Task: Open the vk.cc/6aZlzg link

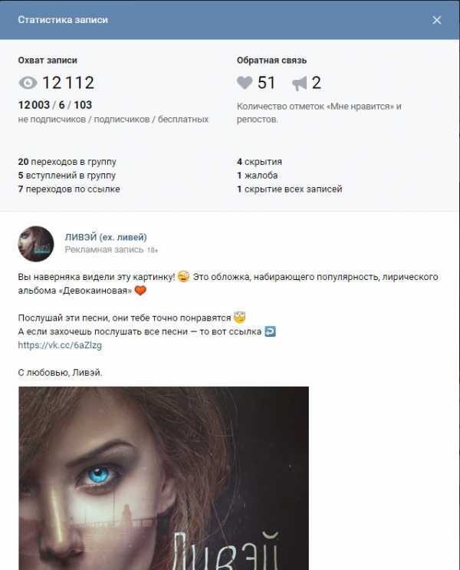Action: pos(60,345)
